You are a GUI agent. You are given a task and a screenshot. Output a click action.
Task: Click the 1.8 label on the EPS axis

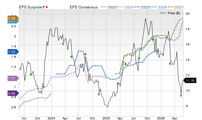14,46
